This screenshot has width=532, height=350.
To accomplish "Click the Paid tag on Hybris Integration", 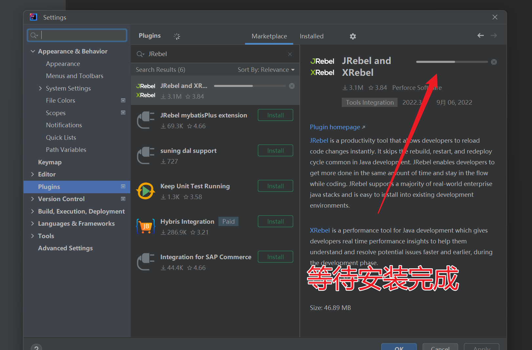I will 228,221.
